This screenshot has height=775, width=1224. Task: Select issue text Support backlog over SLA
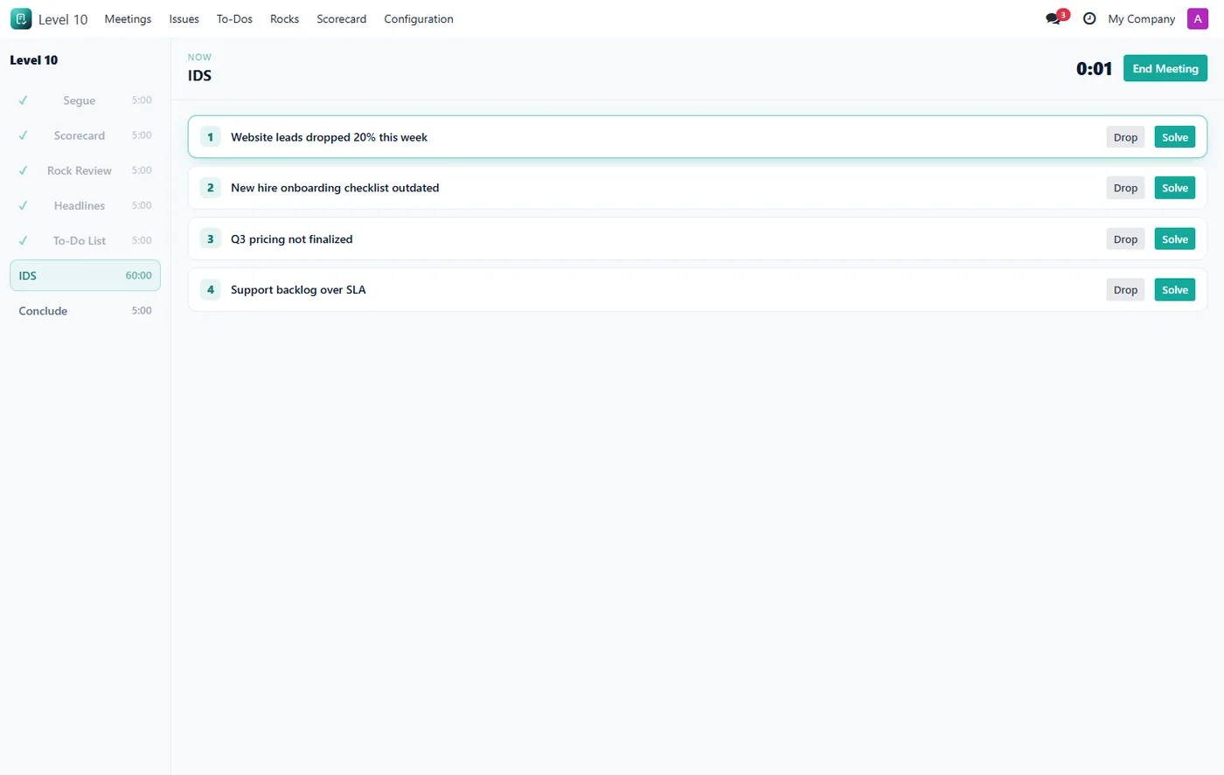(x=298, y=290)
